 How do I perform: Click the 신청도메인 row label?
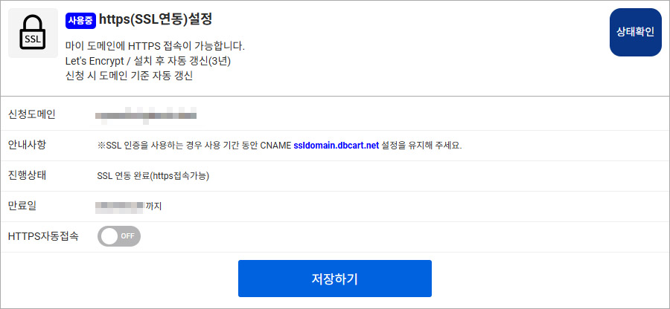(x=31, y=114)
